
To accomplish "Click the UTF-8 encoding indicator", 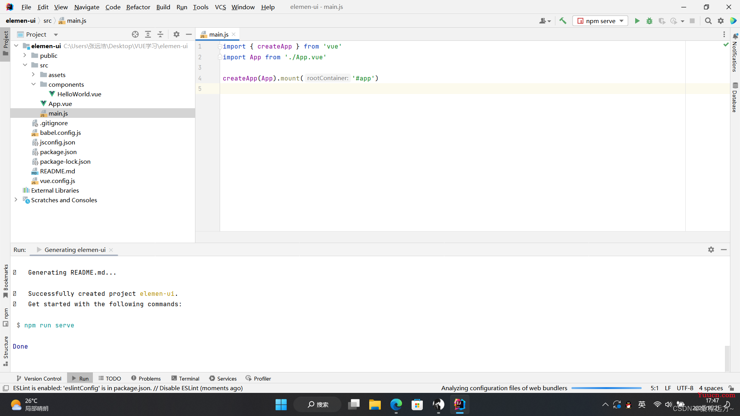I will click(x=685, y=388).
